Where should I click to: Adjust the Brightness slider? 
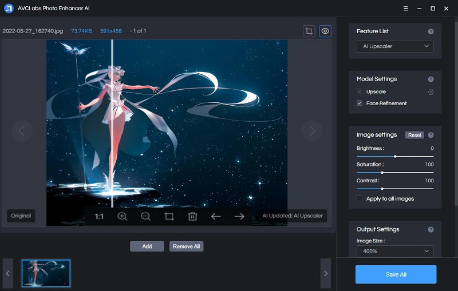(x=395, y=157)
